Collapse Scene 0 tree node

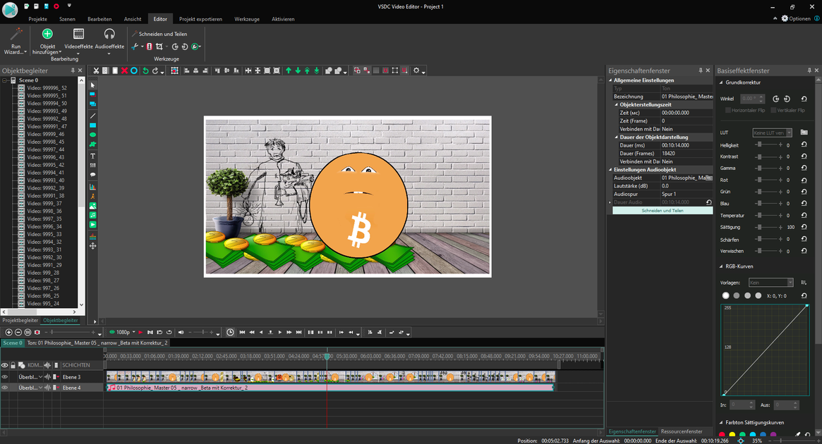coord(5,80)
